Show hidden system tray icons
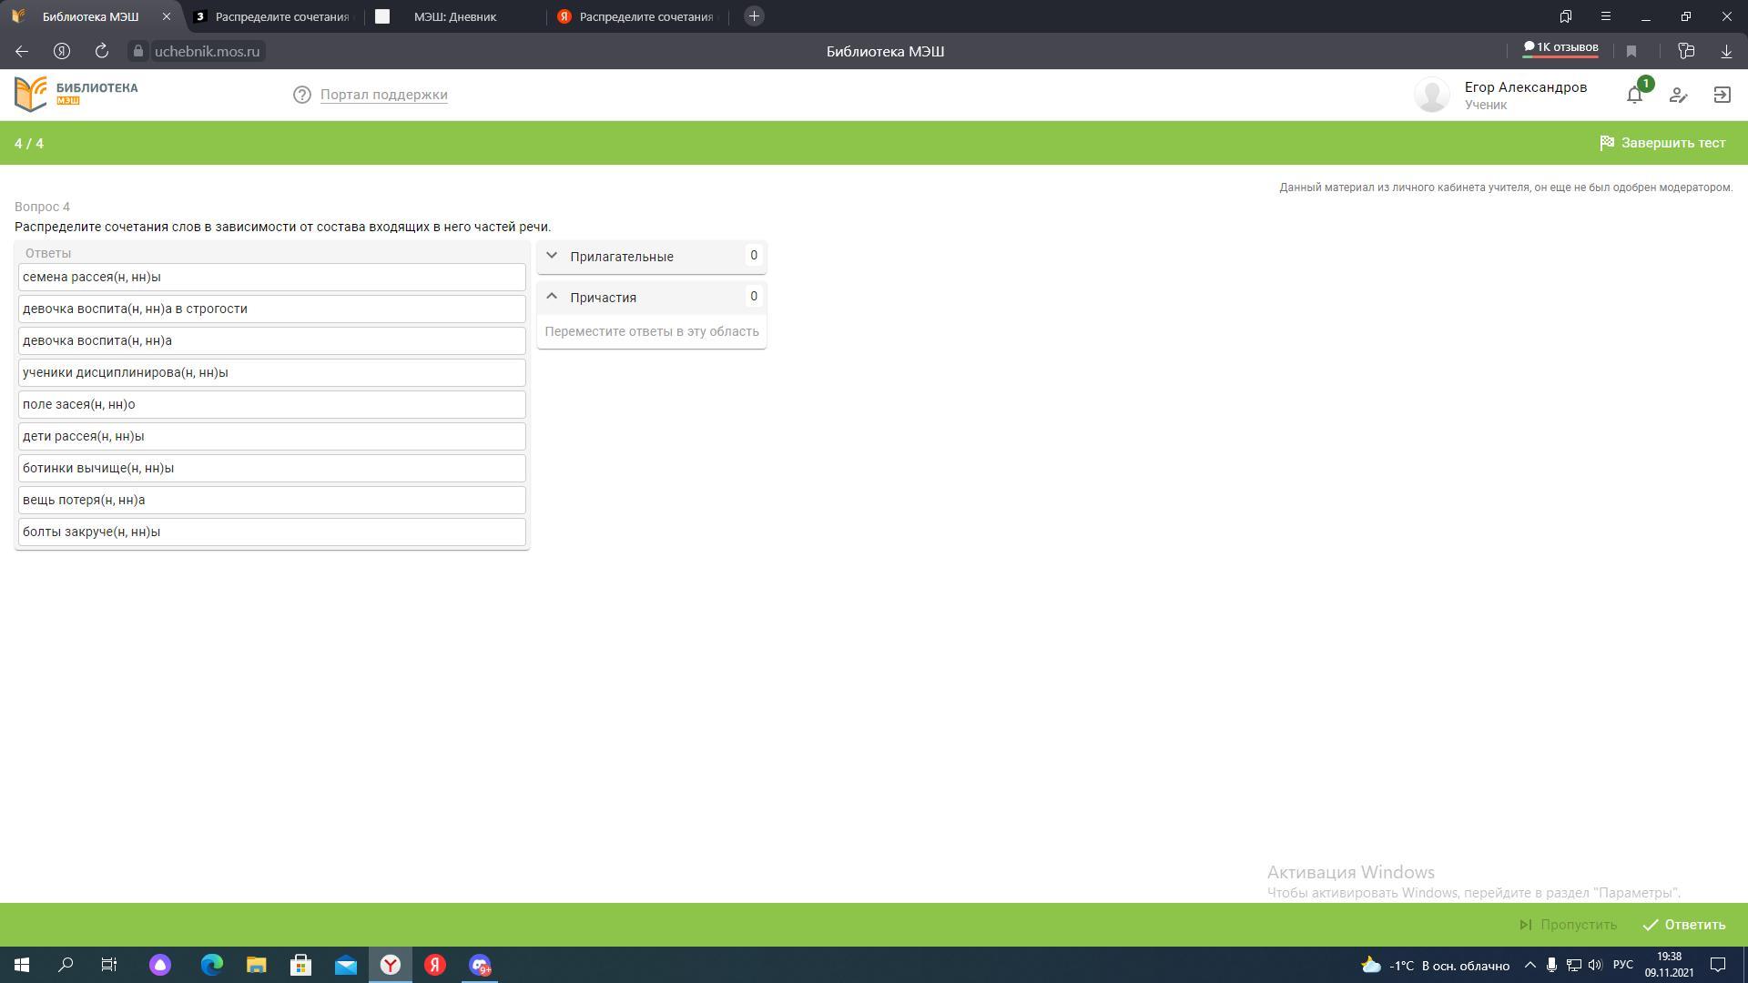Image resolution: width=1748 pixels, height=983 pixels. [1529, 965]
